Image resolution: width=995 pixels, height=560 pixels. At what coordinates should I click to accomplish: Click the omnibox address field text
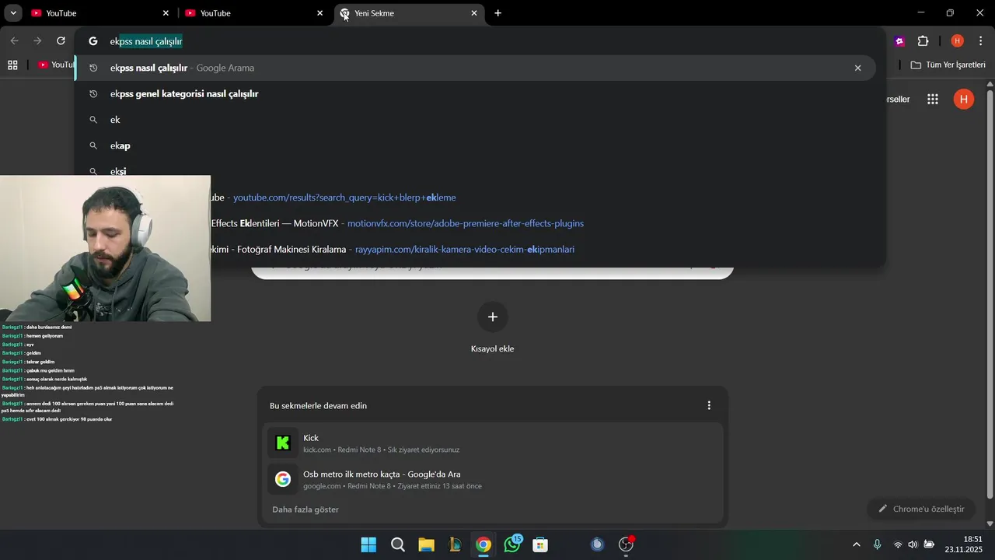click(x=146, y=41)
